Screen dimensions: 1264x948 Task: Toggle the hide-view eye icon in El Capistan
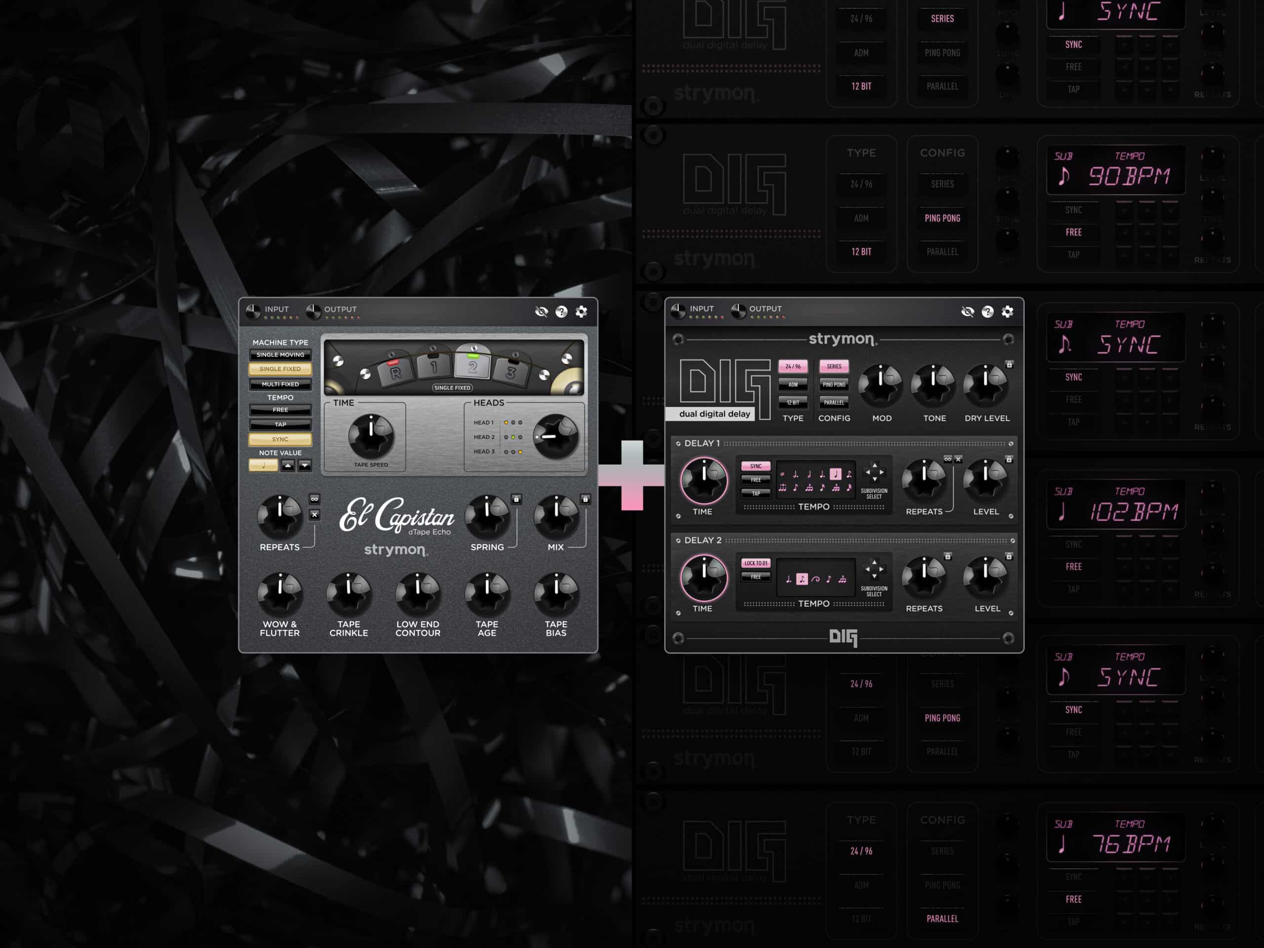(x=541, y=312)
